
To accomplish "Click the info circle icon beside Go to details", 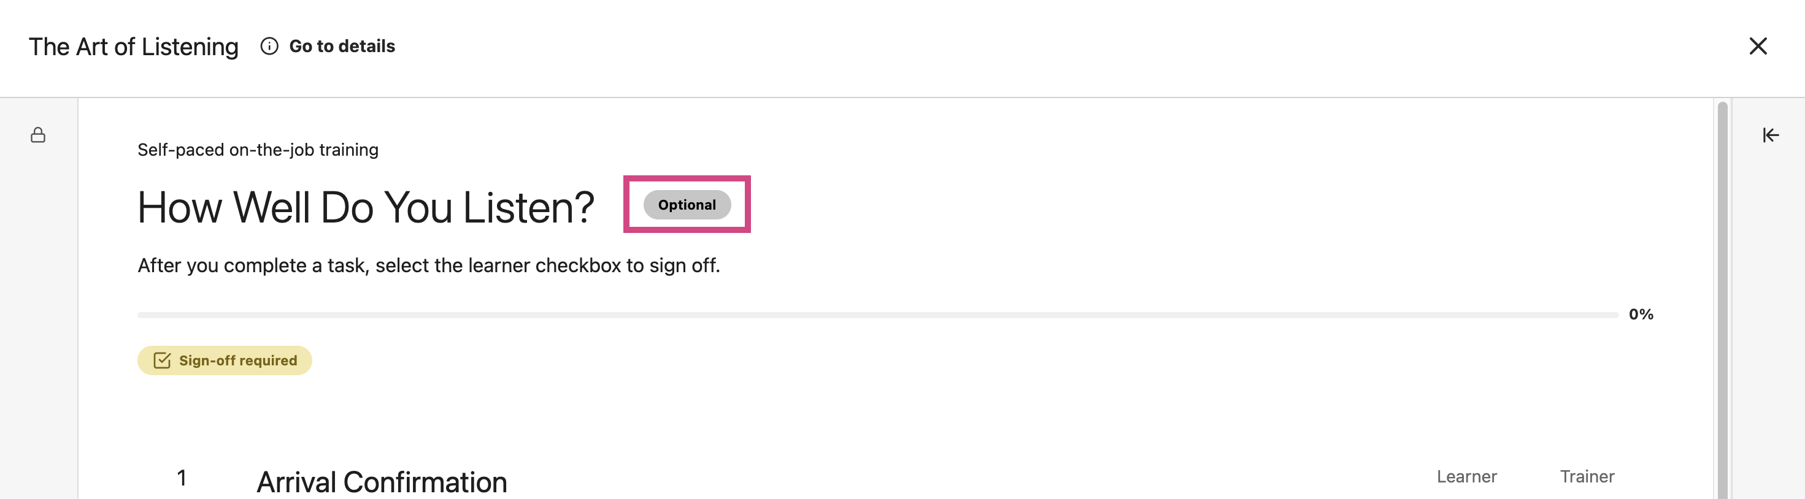I will (269, 46).
